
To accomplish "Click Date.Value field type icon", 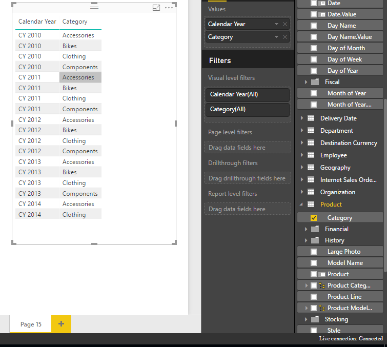I will tap(322, 14).
